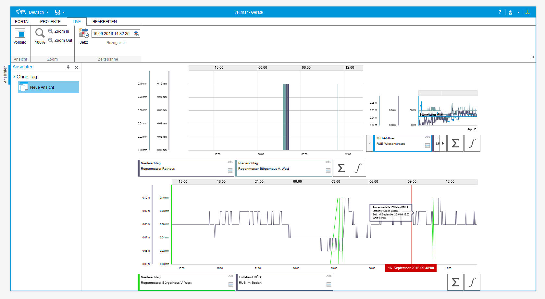Image resolution: width=545 pixels, height=299 pixels.
Task: Switch to the PROJEKTE tab
Action: [x=50, y=22]
